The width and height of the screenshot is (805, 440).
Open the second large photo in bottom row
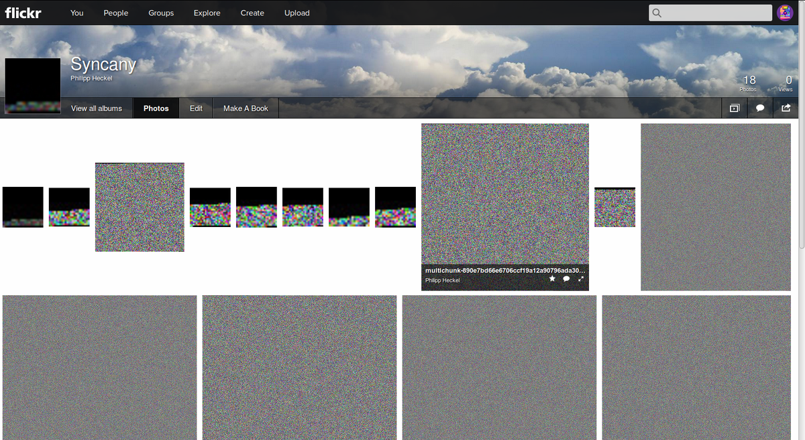300,368
